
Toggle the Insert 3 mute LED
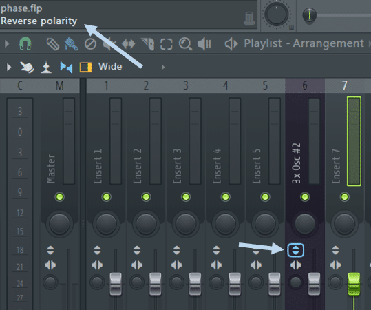[x=186, y=197]
